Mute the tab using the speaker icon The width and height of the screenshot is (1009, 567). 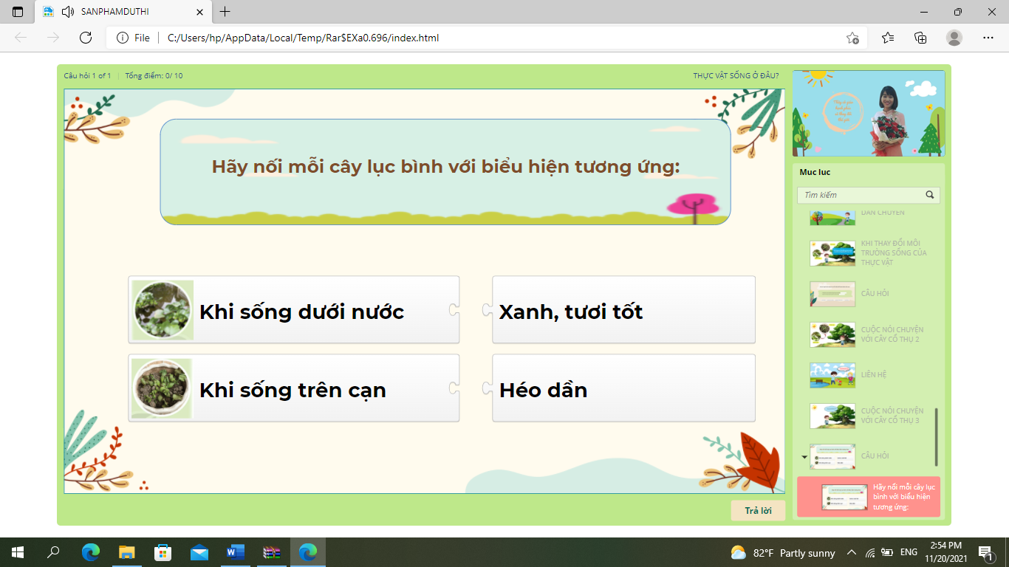[x=68, y=12]
